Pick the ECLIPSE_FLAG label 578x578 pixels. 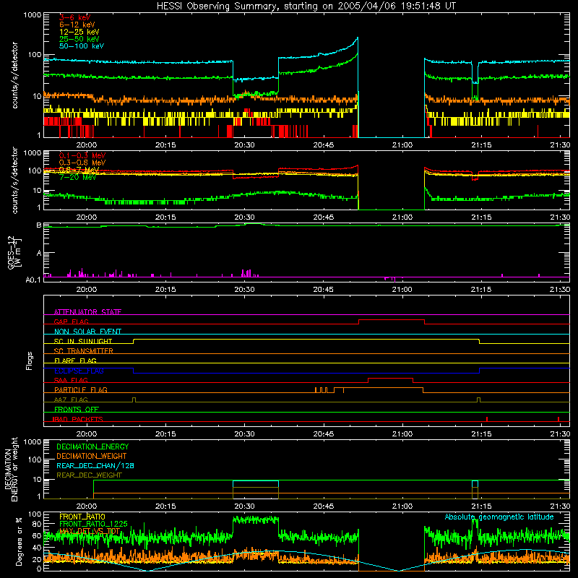pyautogui.click(x=79, y=371)
